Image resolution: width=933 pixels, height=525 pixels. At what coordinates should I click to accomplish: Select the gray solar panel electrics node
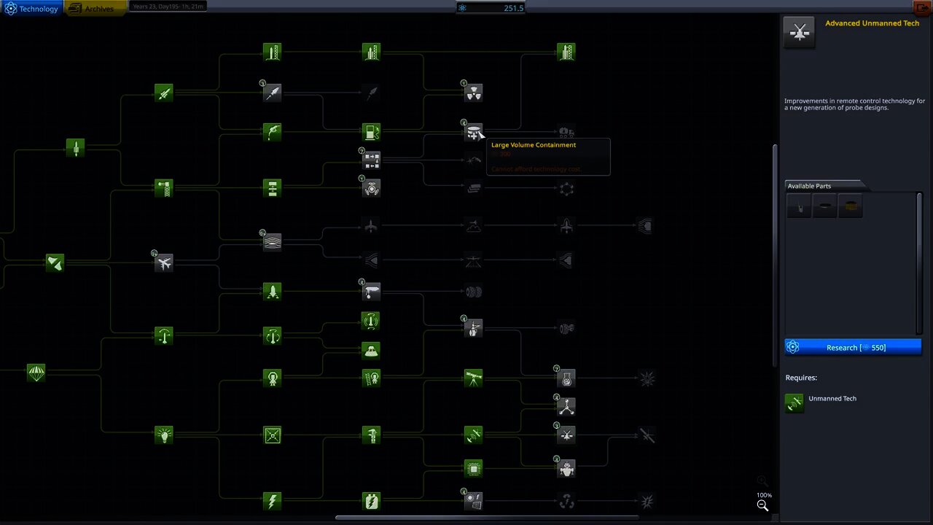473,501
